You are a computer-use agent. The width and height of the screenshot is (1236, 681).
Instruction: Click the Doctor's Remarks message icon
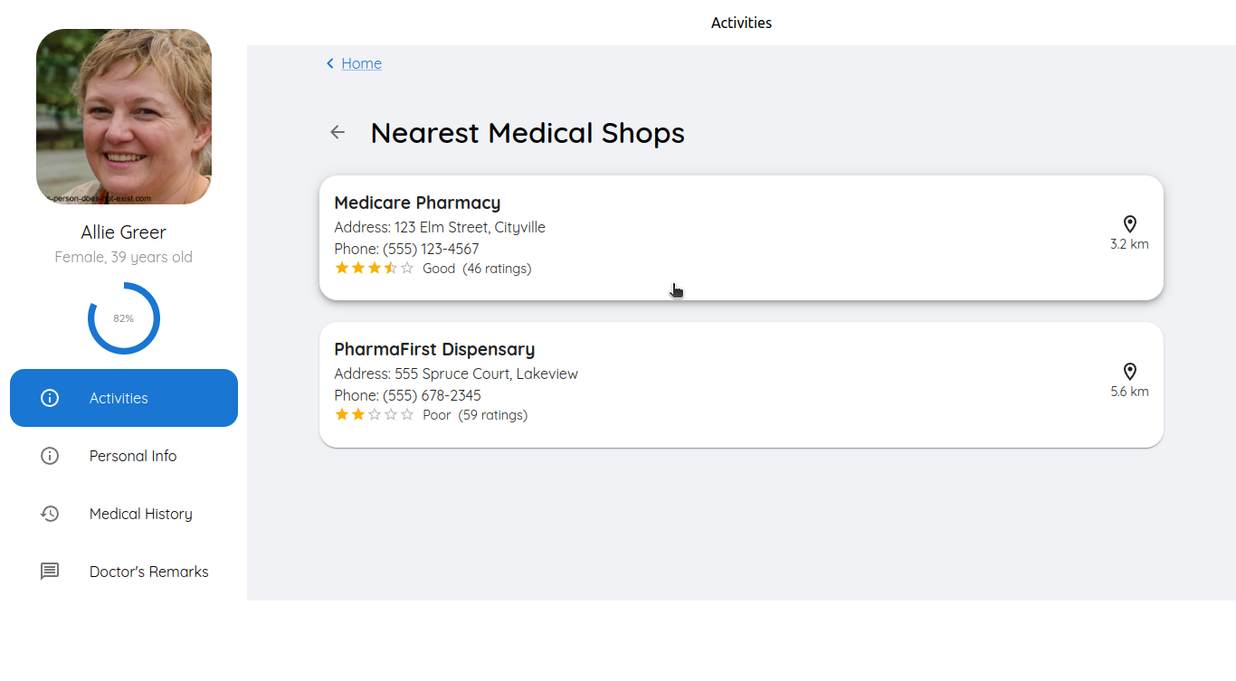[50, 572]
